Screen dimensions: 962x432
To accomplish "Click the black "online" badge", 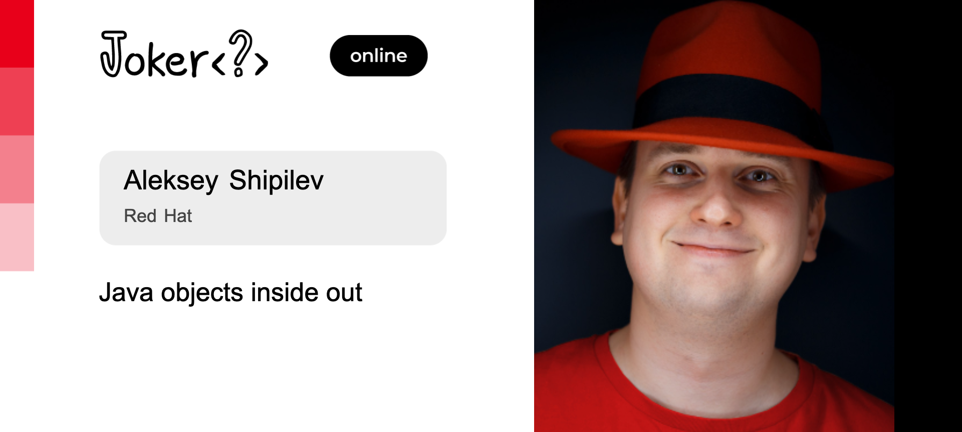I will pyautogui.click(x=379, y=56).
